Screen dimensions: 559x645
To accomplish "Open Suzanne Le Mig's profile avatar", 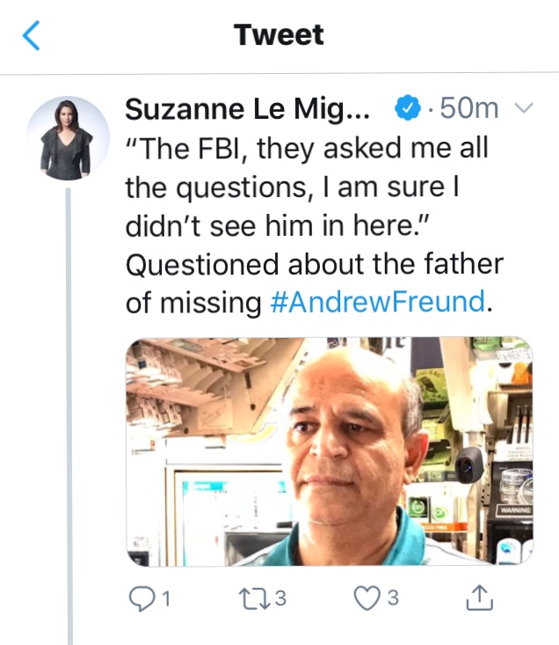I will [67, 138].
